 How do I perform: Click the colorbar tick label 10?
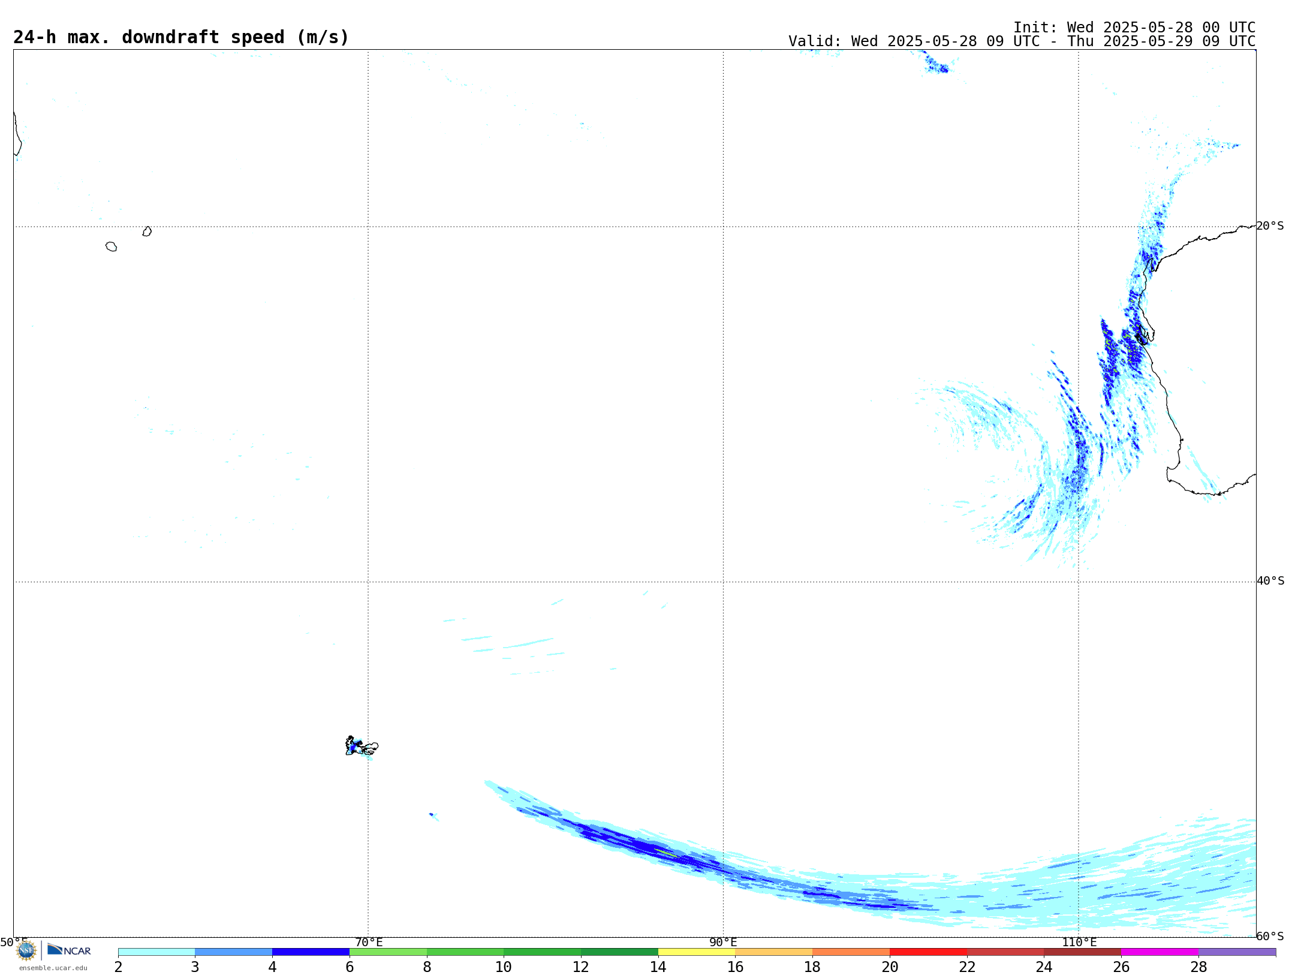504,967
